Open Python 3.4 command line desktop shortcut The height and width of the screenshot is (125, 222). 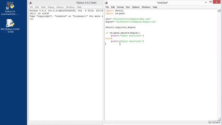pos(10,8)
